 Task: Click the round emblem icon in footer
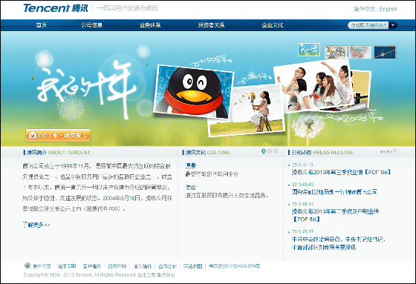click(27, 265)
